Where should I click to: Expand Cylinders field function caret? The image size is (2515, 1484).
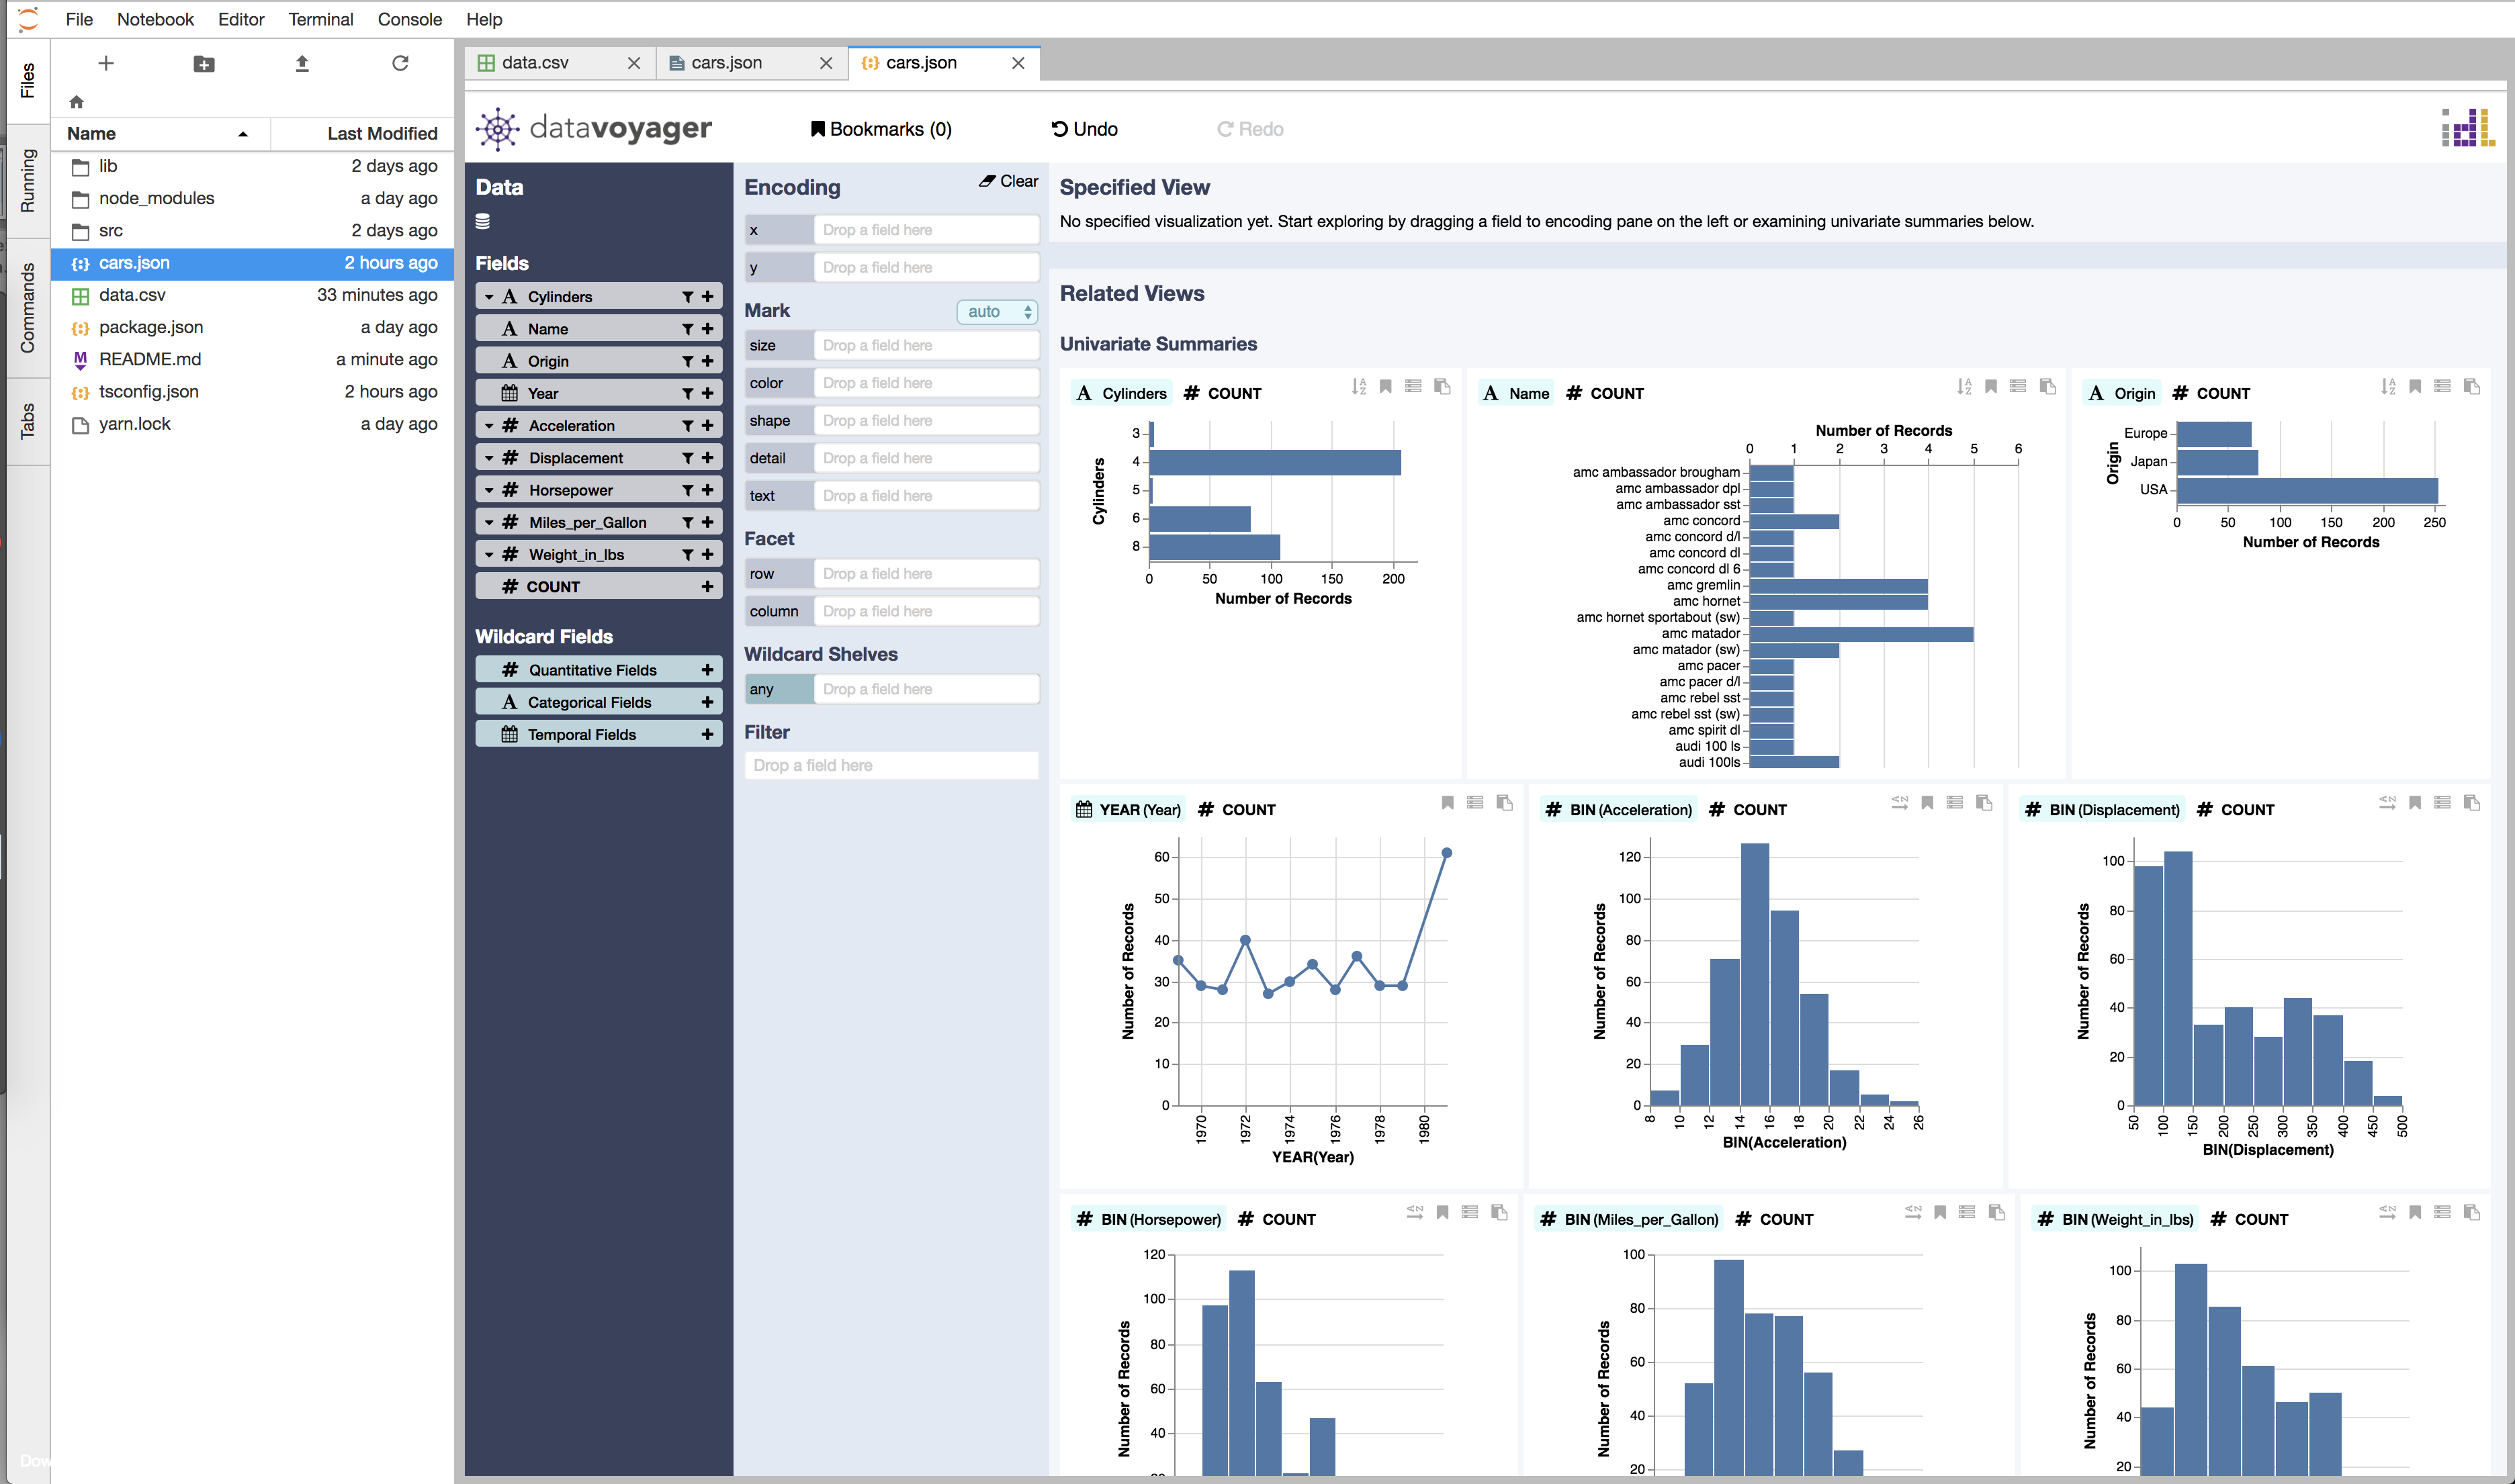(489, 297)
